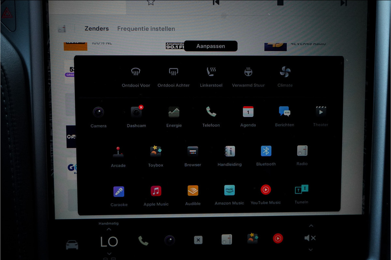This screenshot has width=391, height=260.
Task: Switch to the Zenders tab
Action: tap(97, 29)
